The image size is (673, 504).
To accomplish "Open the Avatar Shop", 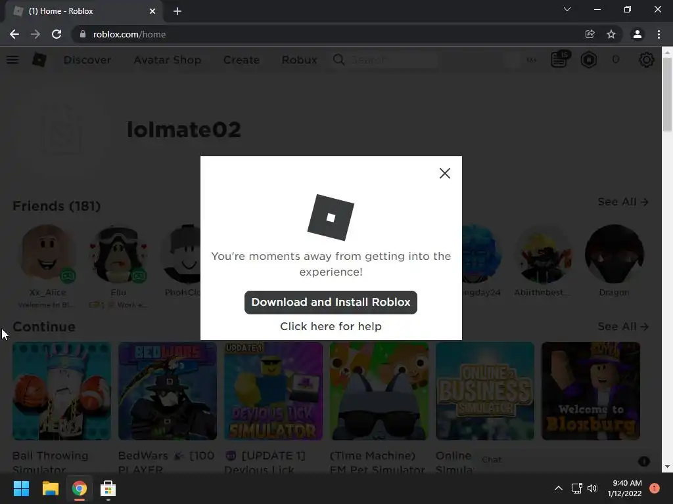I will pyautogui.click(x=168, y=60).
